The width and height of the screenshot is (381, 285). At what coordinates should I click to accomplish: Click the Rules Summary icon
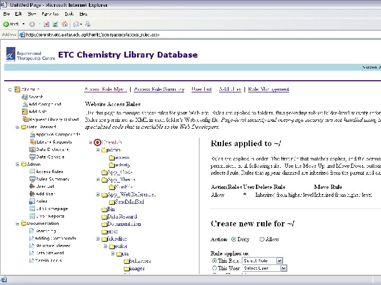[x=32, y=179]
